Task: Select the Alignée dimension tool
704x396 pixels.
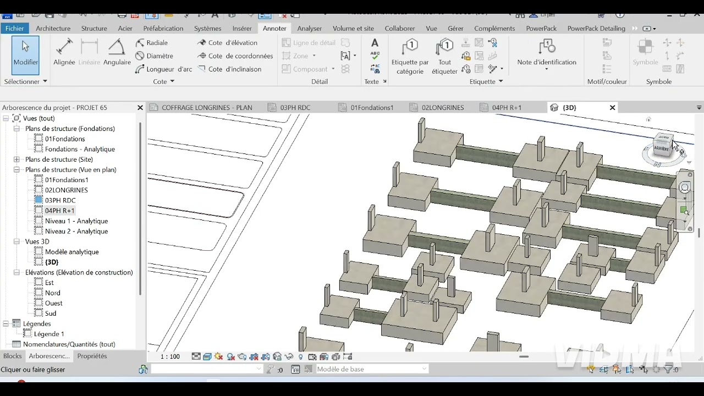Action: pos(64,52)
